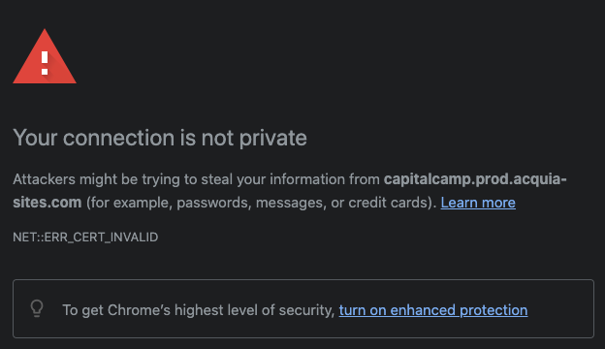The image size is (605, 349).
Task: Click the word Attackers in the description
Action: coord(44,179)
